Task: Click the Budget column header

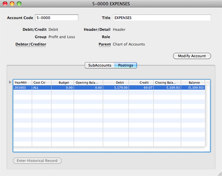Action: coord(63,83)
